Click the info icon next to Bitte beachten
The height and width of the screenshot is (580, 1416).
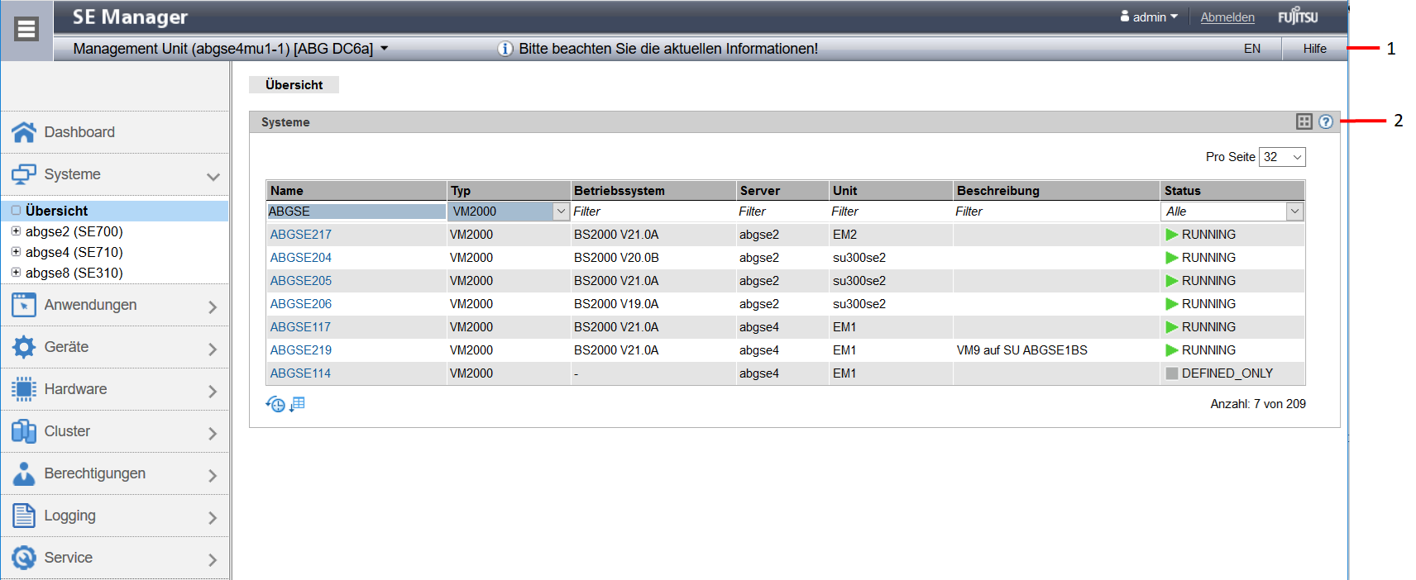pyautogui.click(x=505, y=49)
